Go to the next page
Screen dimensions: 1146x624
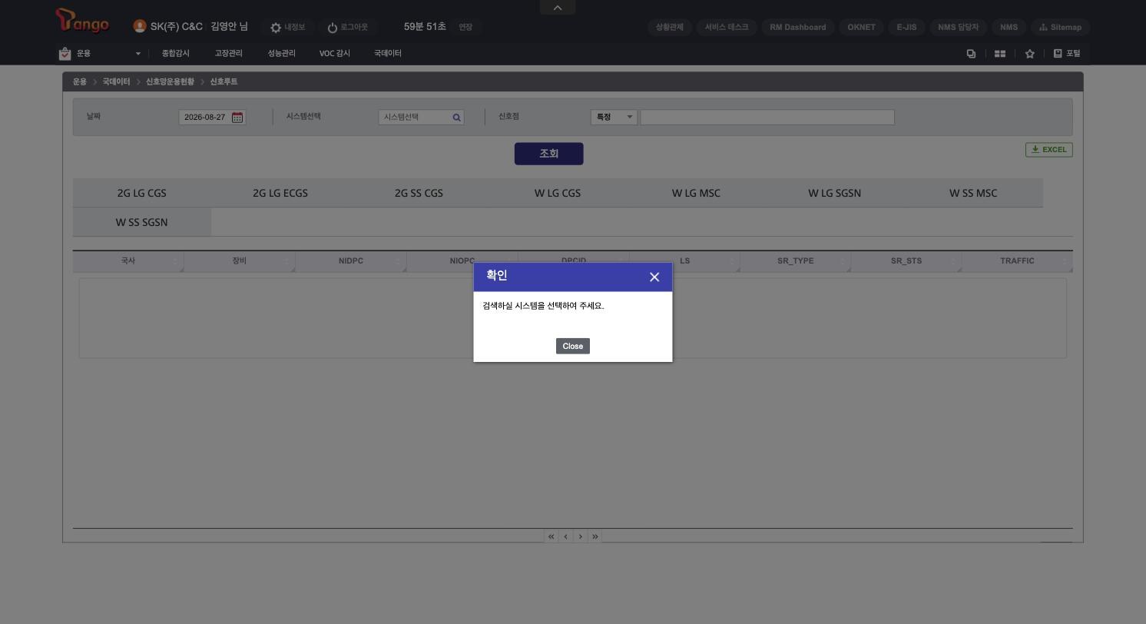(581, 536)
